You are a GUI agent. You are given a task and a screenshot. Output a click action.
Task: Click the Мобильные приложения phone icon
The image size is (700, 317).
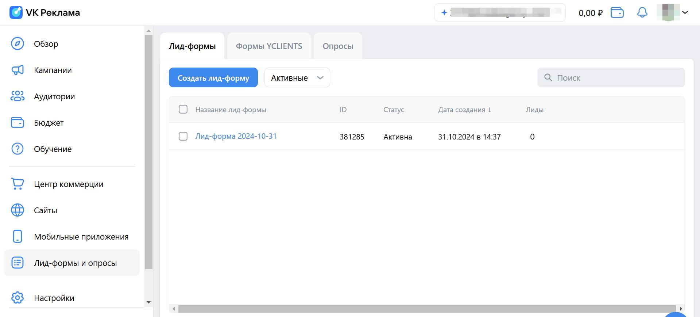point(18,237)
